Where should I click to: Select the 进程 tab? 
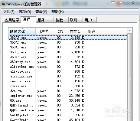[x=28, y=19]
